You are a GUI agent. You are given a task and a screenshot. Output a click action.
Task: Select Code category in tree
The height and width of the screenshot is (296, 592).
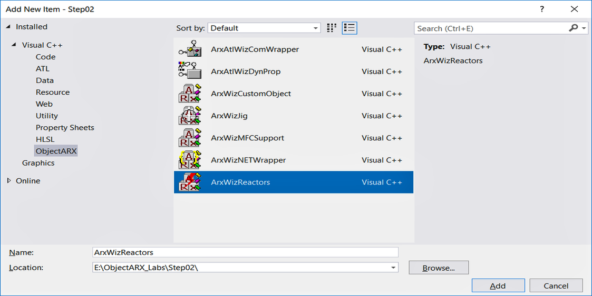(x=46, y=57)
